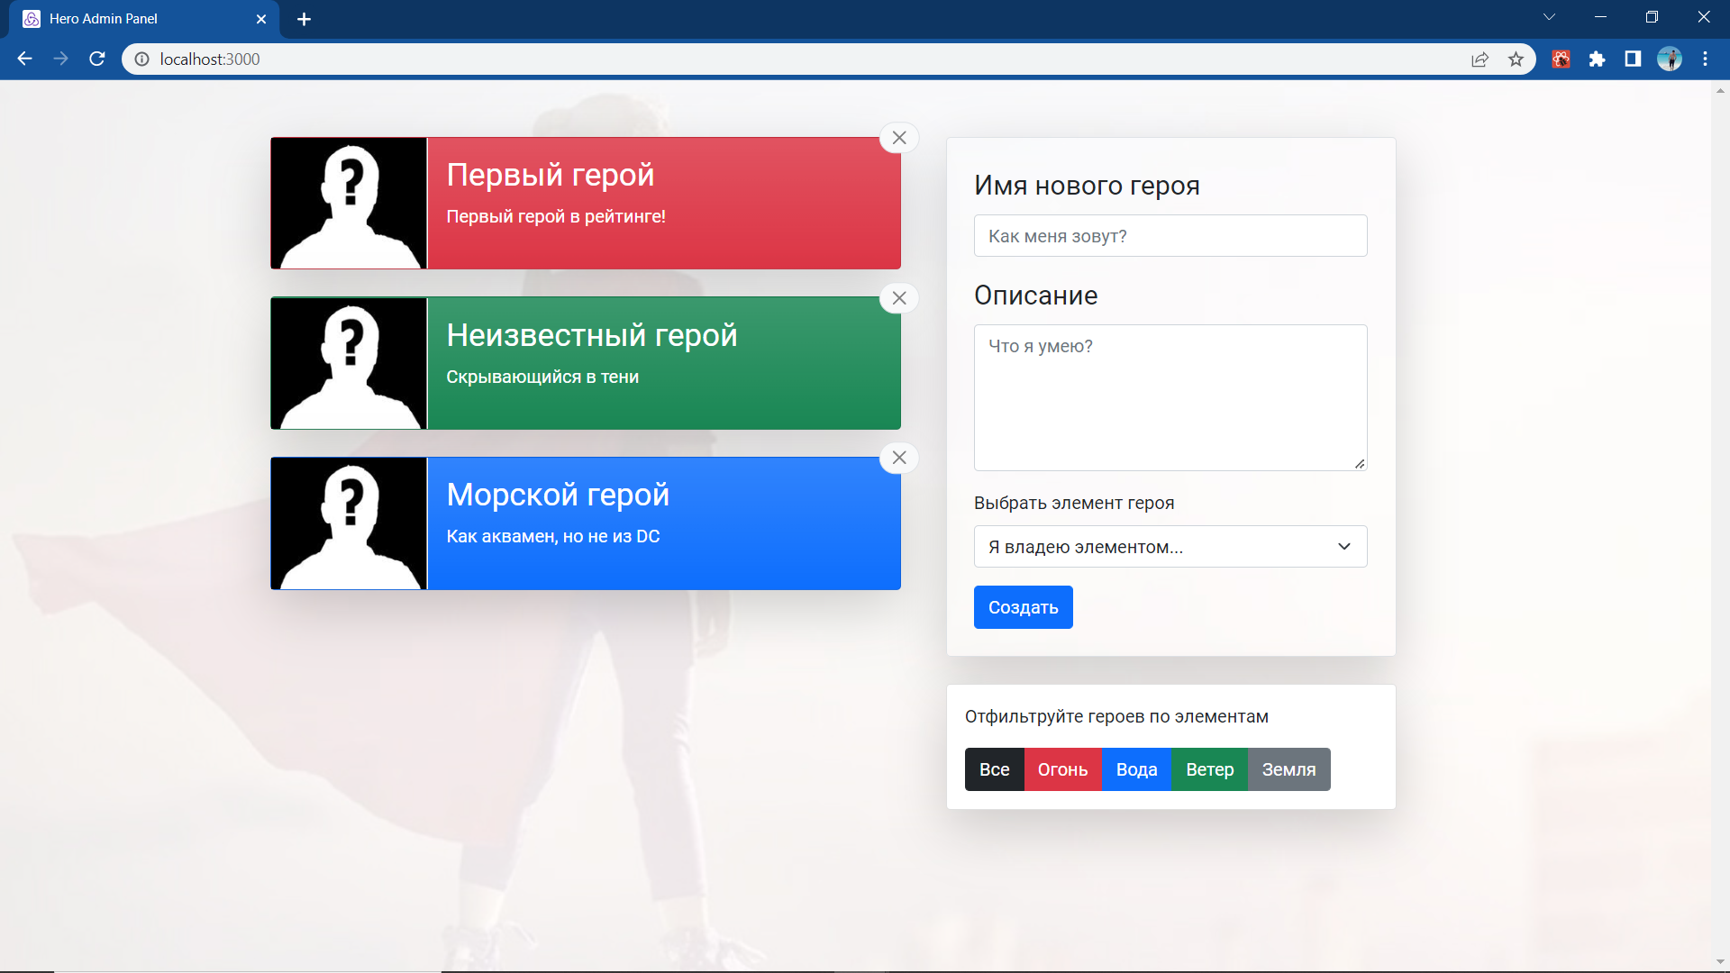The width and height of the screenshot is (1730, 973).
Task: Toggle the Вода element filter
Action: (1136, 769)
